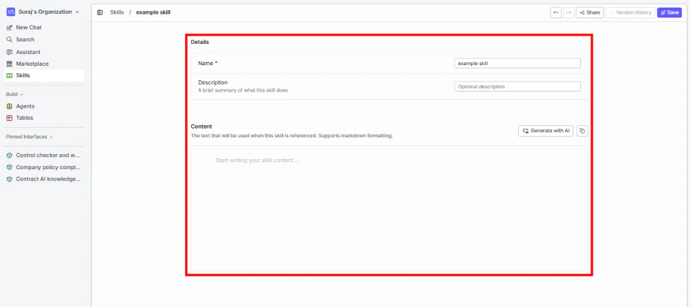The image size is (690, 307).
Task: Open Search from the sidebar
Action: (x=25, y=39)
